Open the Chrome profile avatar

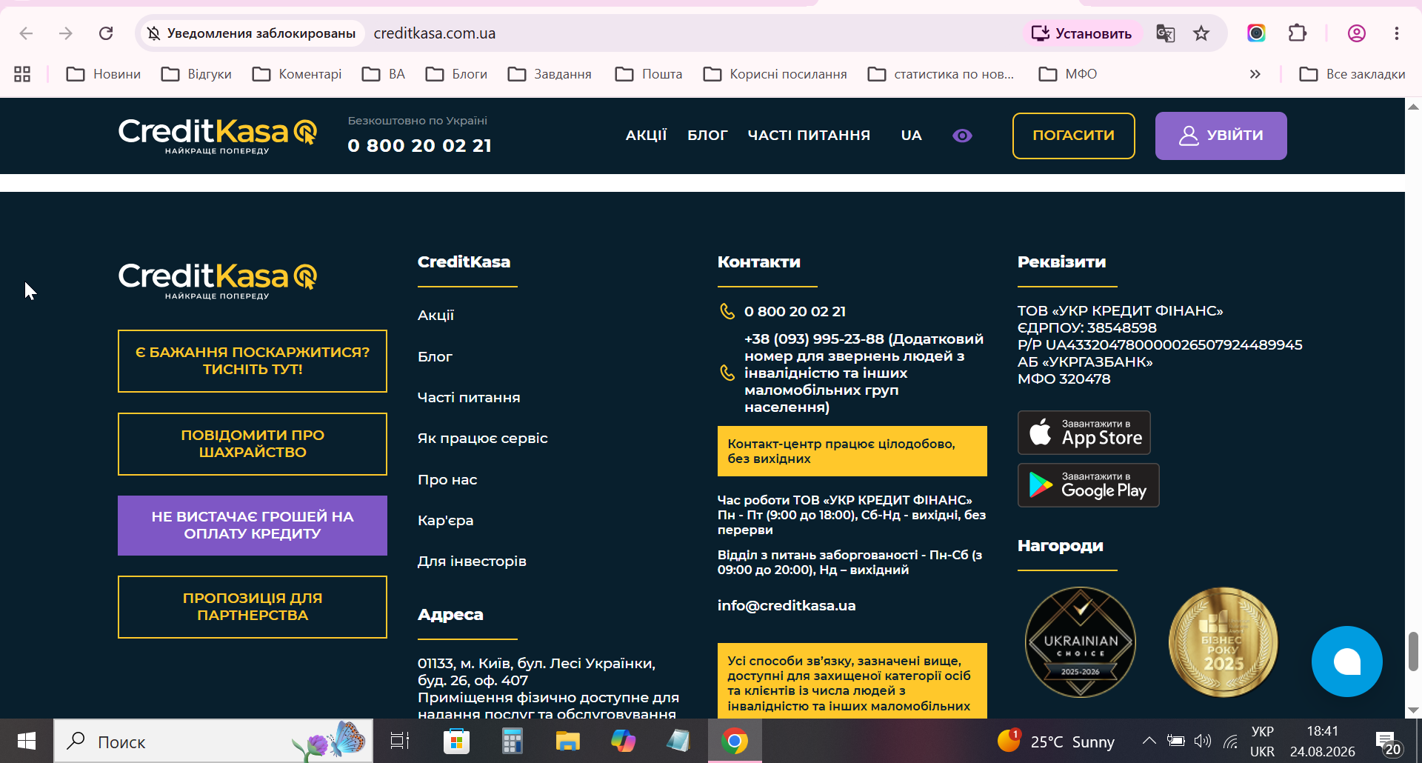[1357, 33]
